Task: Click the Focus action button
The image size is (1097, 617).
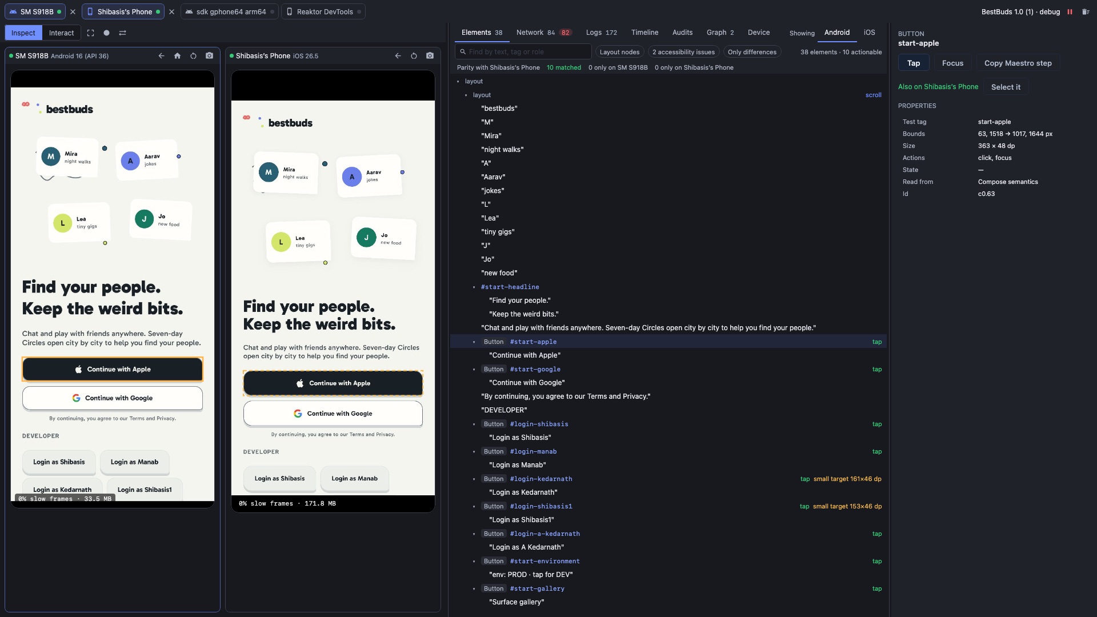Action: click(x=952, y=63)
